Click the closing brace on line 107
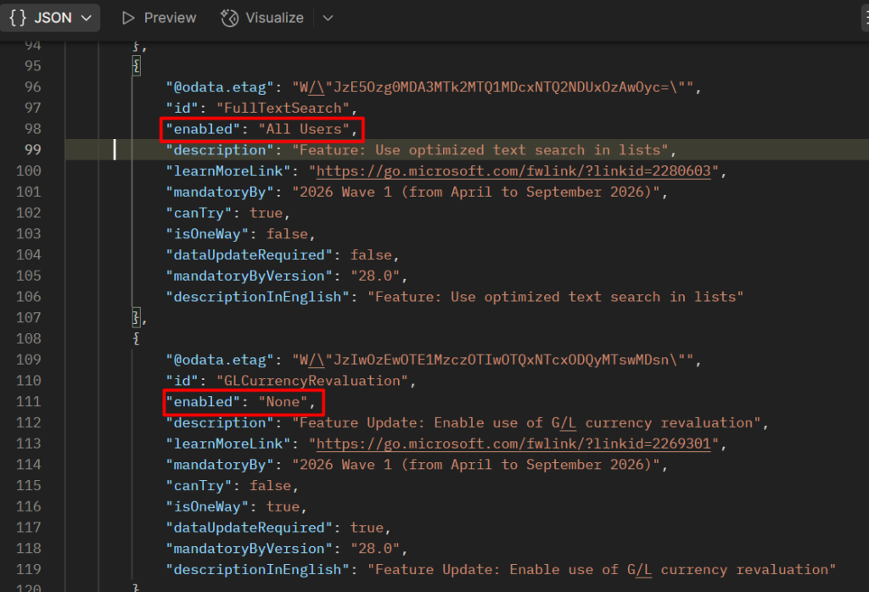This screenshot has height=592, width=869. 136,317
